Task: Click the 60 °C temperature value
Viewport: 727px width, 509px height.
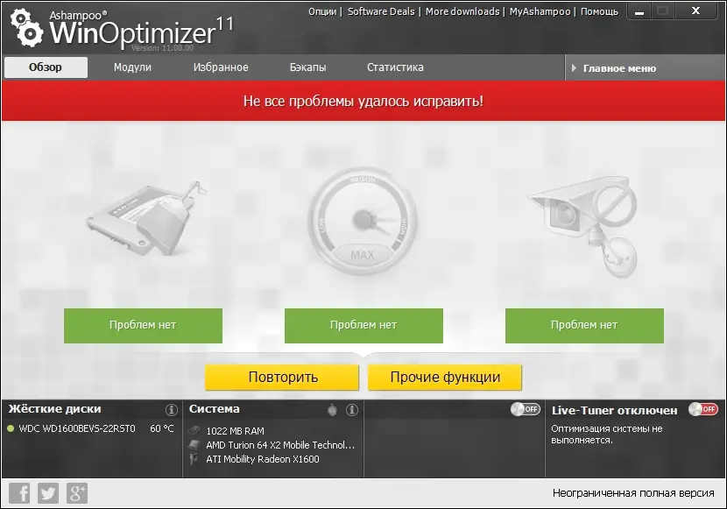Action: (x=161, y=428)
